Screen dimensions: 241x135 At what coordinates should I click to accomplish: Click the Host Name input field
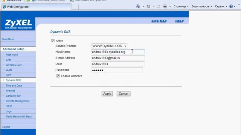[x=118, y=52]
